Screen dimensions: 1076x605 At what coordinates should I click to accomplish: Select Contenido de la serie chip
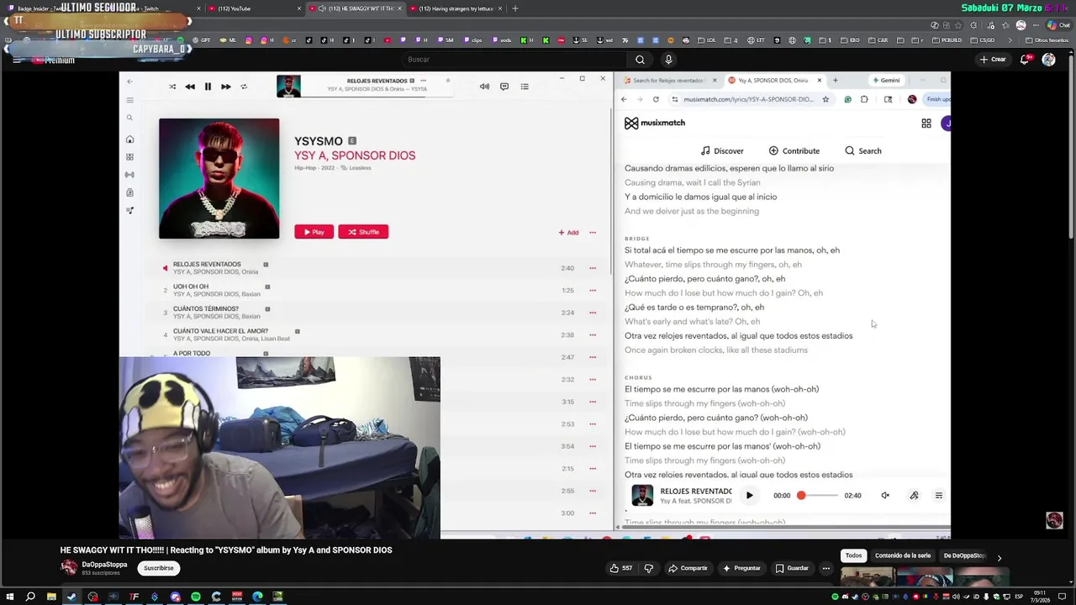[x=903, y=555]
